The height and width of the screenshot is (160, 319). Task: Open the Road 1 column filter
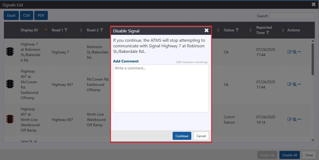(x=66, y=30)
